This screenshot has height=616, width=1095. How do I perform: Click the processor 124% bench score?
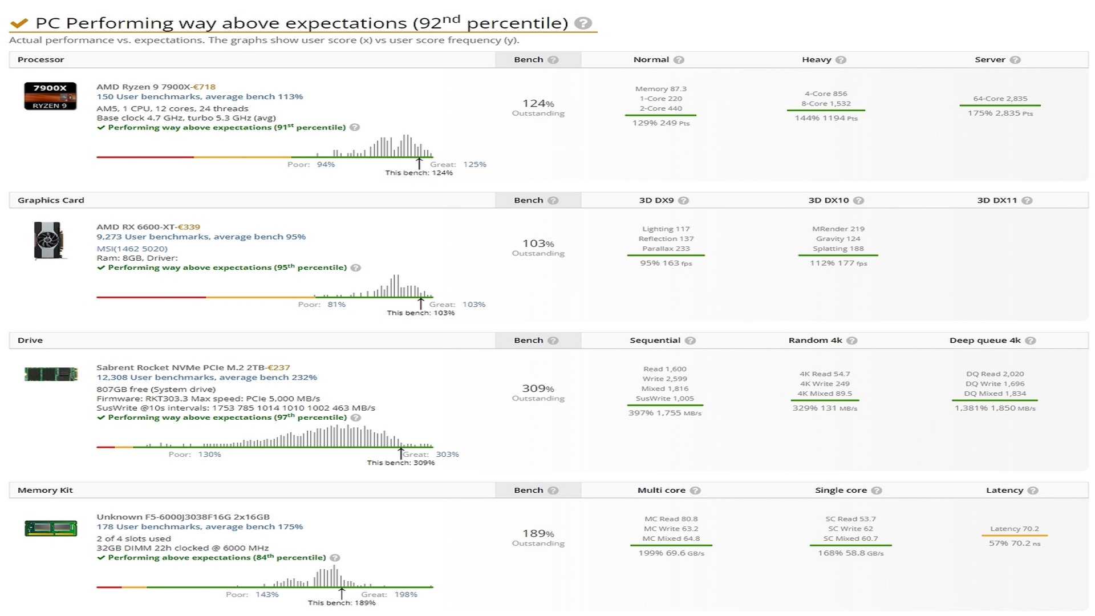pyautogui.click(x=538, y=103)
